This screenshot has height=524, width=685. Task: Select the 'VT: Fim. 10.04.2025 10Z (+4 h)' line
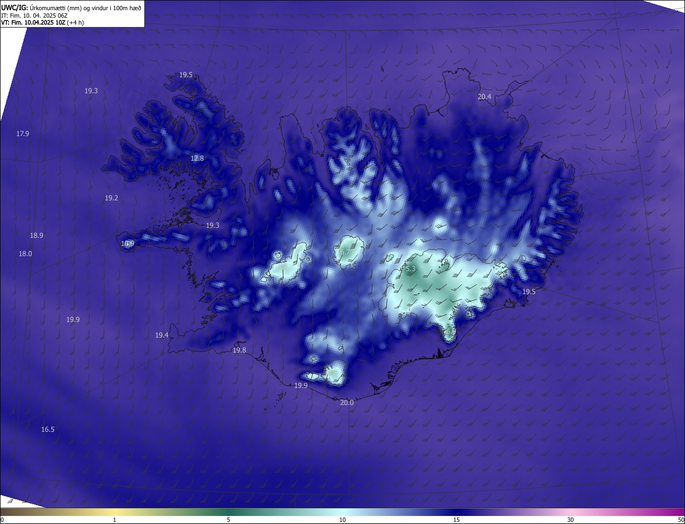point(42,23)
